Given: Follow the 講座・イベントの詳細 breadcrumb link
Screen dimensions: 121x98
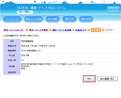Looking at the screenshot, I should pos(62,30).
